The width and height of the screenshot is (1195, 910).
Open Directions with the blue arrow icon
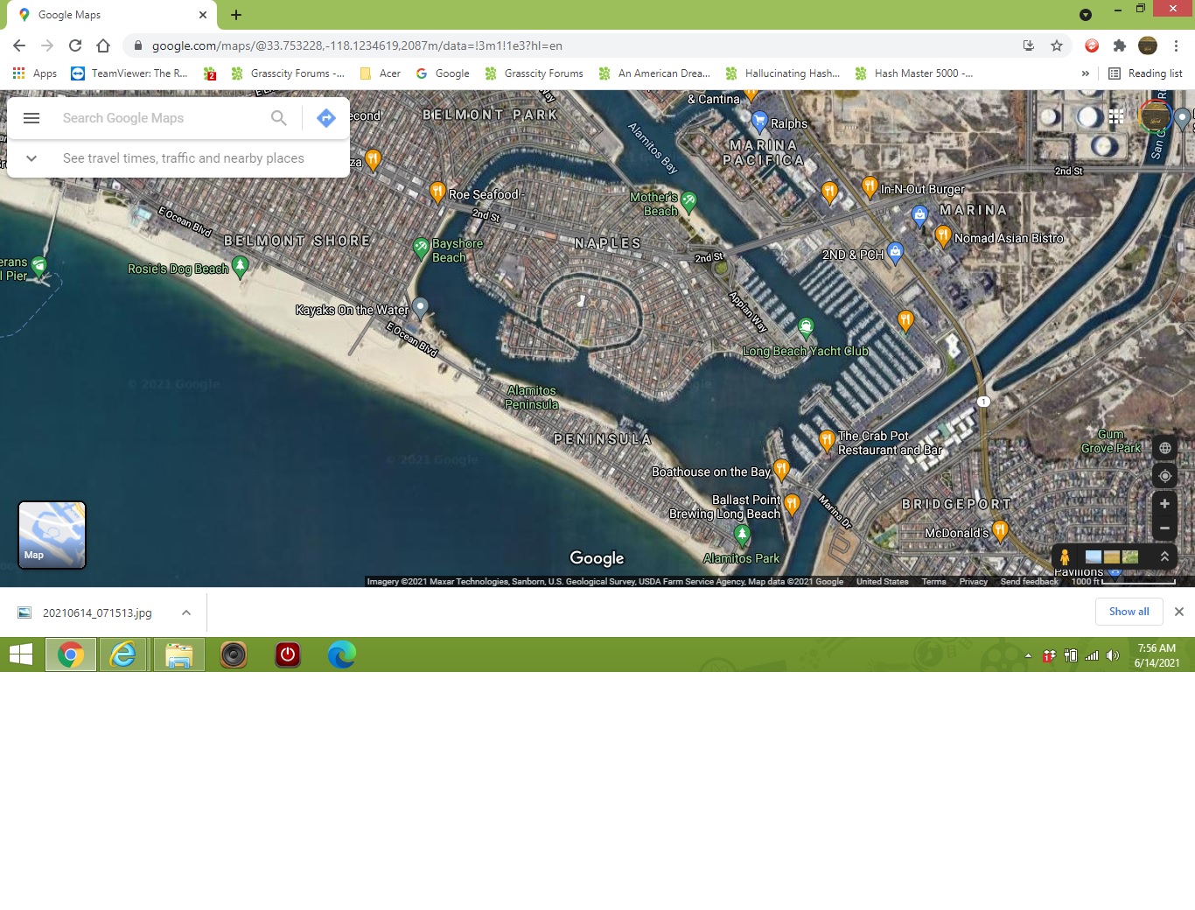tap(326, 118)
